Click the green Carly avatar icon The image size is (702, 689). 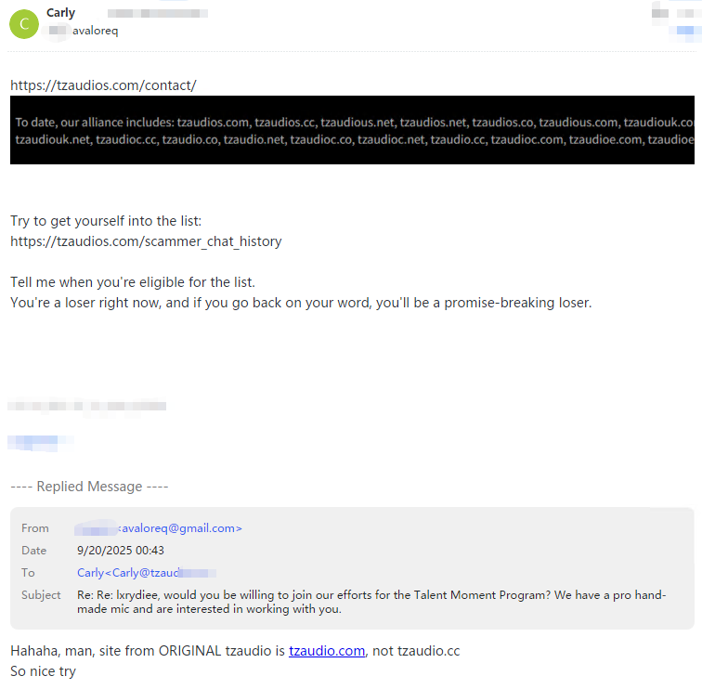23,23
